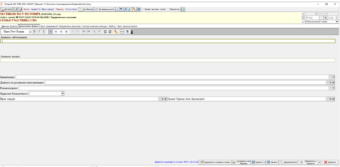Click the 'Предпросмотр' button

(x=288, y=162)
